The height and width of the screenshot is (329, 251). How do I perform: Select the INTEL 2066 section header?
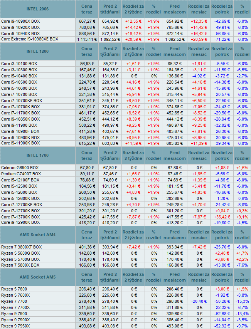pos(38,9)
